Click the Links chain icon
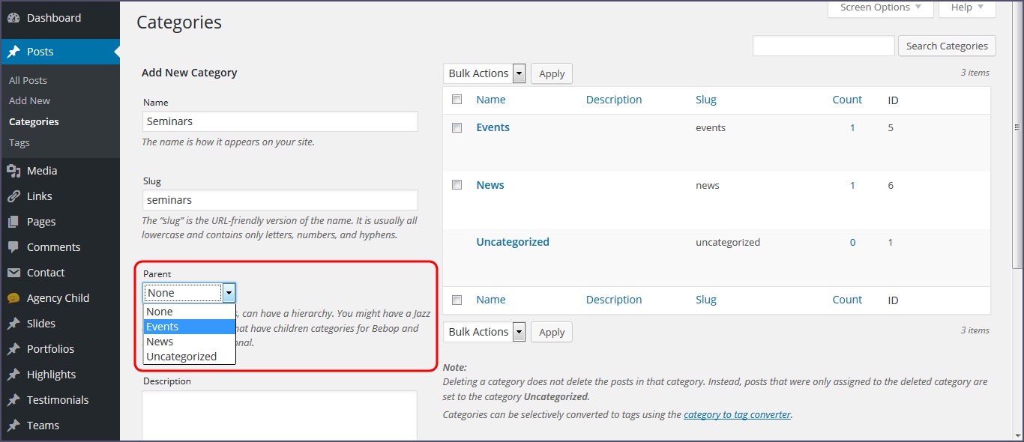This screenshot has width=1024, height=442. pyautogui.click(x=13, y=196)
